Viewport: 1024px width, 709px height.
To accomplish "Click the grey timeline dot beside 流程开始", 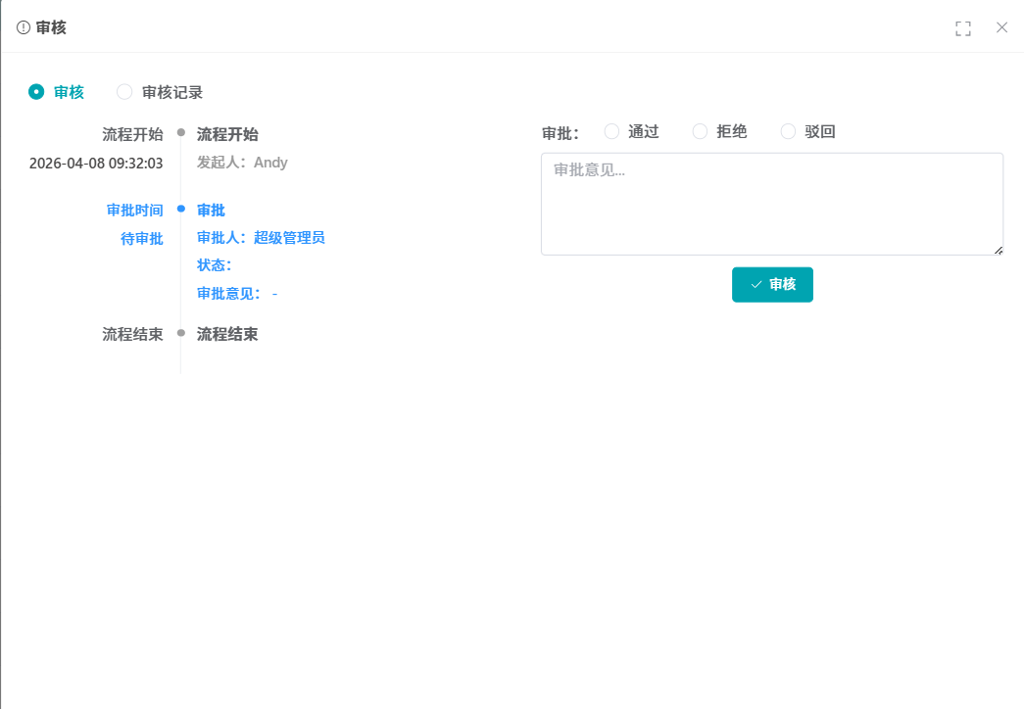I will click(181, 132).
